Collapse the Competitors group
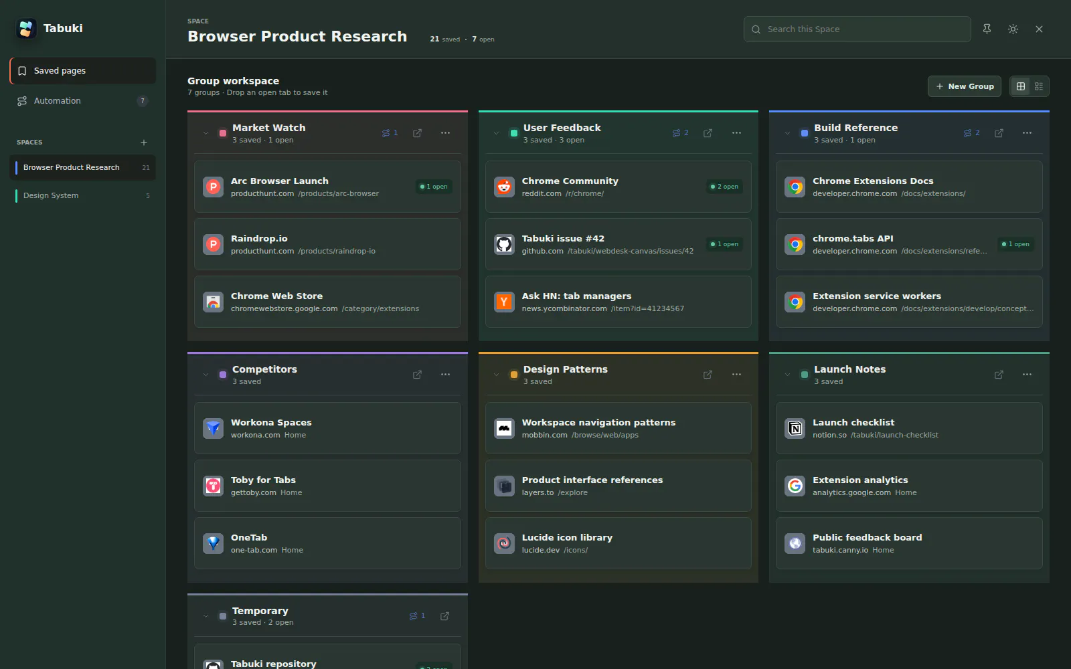This screenshot has width=1071, height=669. (205, 375)
